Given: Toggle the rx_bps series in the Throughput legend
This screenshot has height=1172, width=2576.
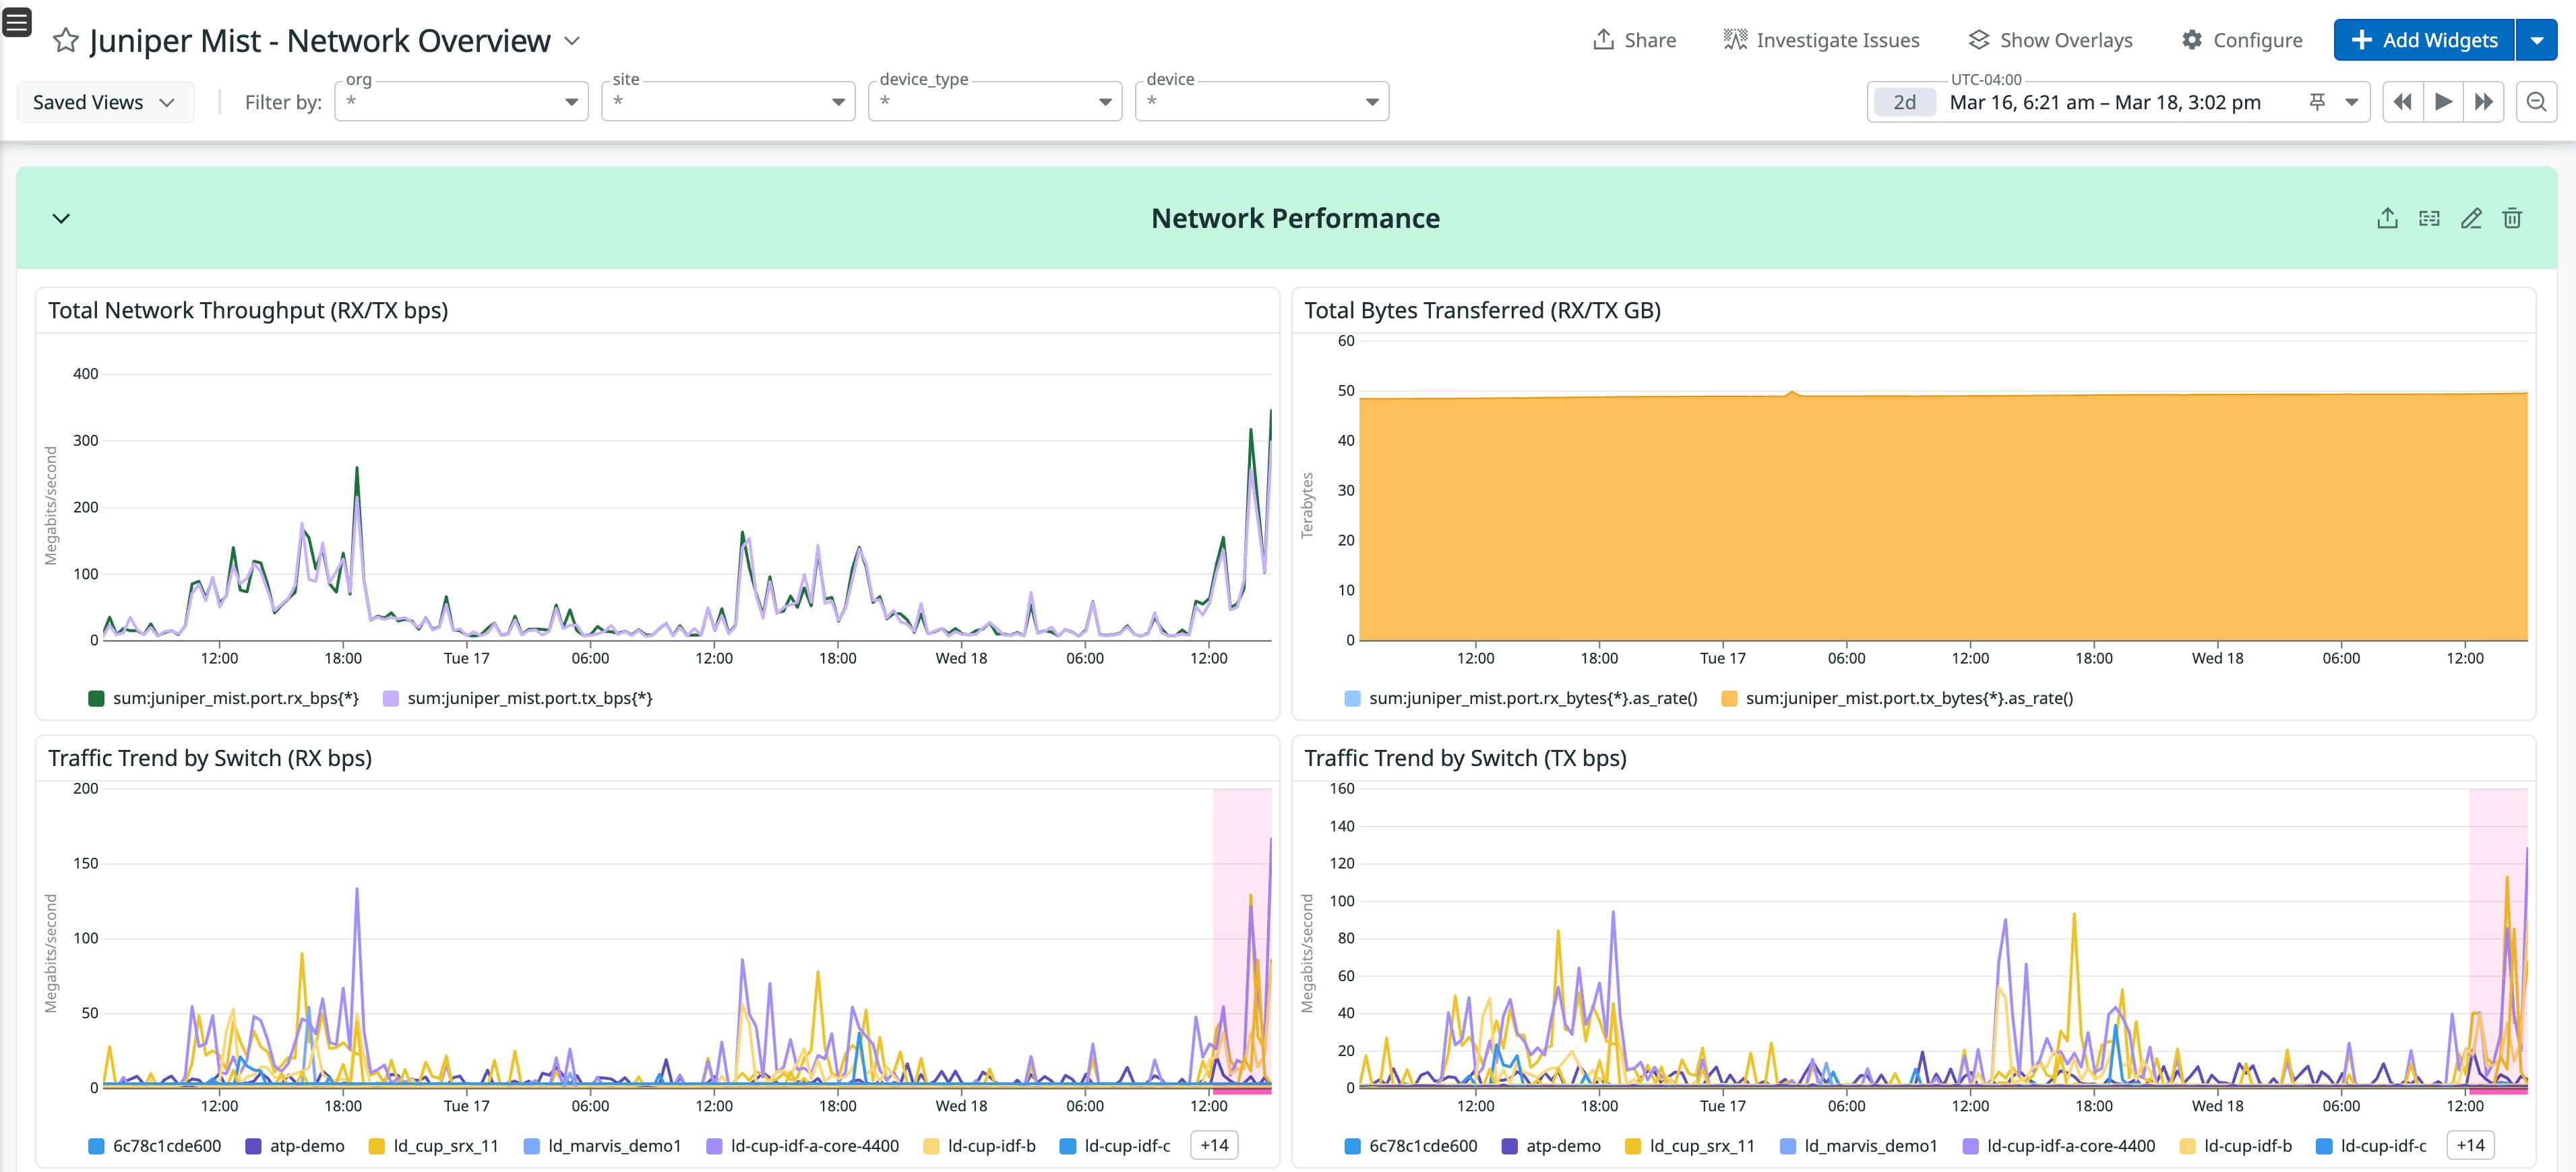Looking at the screenshot, I should coord(224,697).
